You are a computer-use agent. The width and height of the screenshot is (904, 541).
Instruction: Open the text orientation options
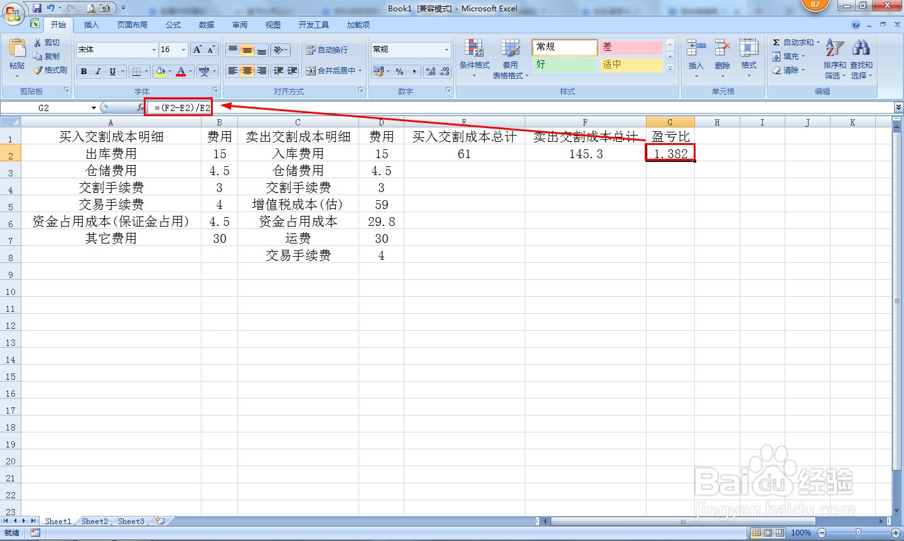[x=281, y=50]
